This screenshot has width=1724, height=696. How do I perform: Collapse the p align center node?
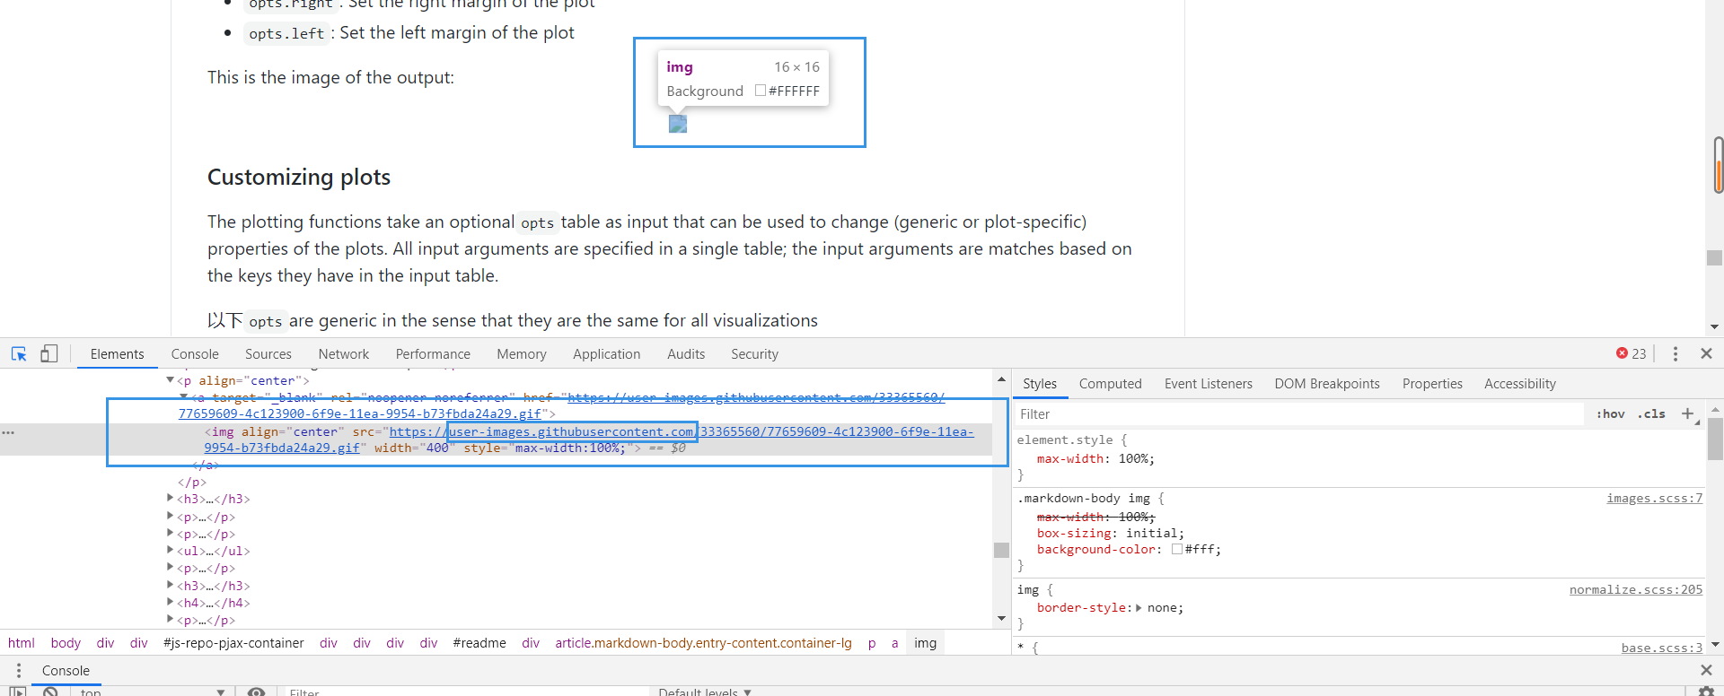point(171,380)
